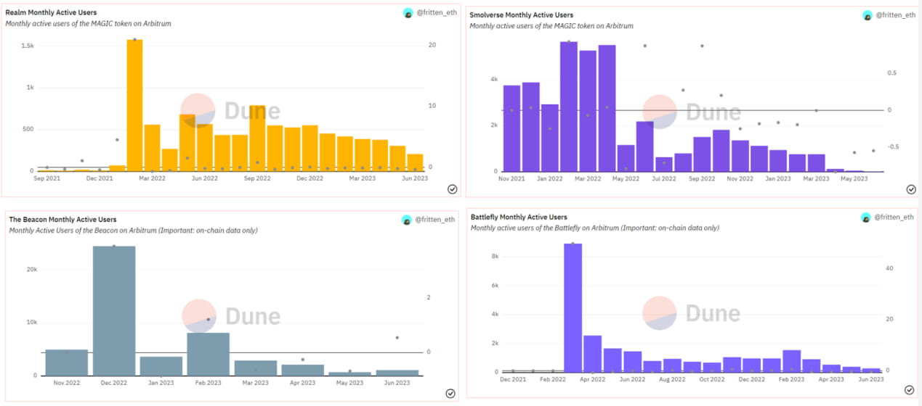
Task: Open the Realm Monthly Active Users title
Action: [51, 13]
